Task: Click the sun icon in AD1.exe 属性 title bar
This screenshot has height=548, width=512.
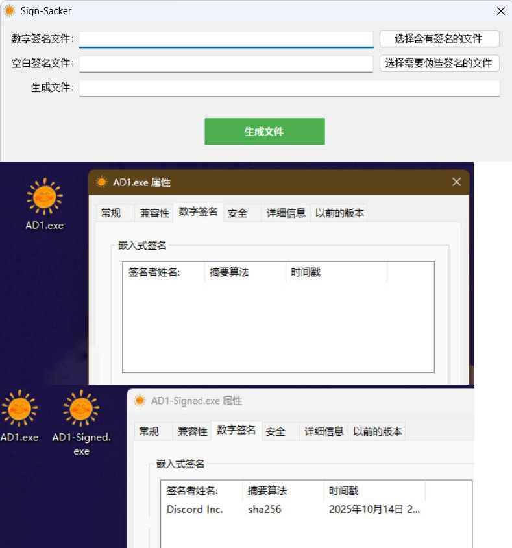Action: (x=101, y=182)
